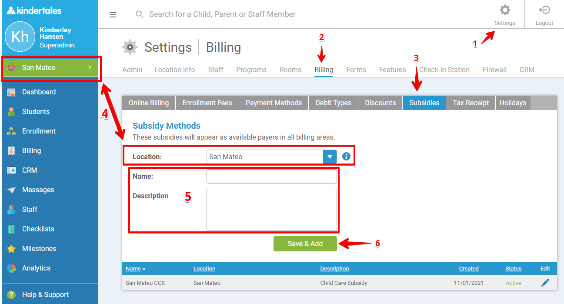Sort by Created column header
The height and width of the screenshot is (304, 564).
[469, 268]
